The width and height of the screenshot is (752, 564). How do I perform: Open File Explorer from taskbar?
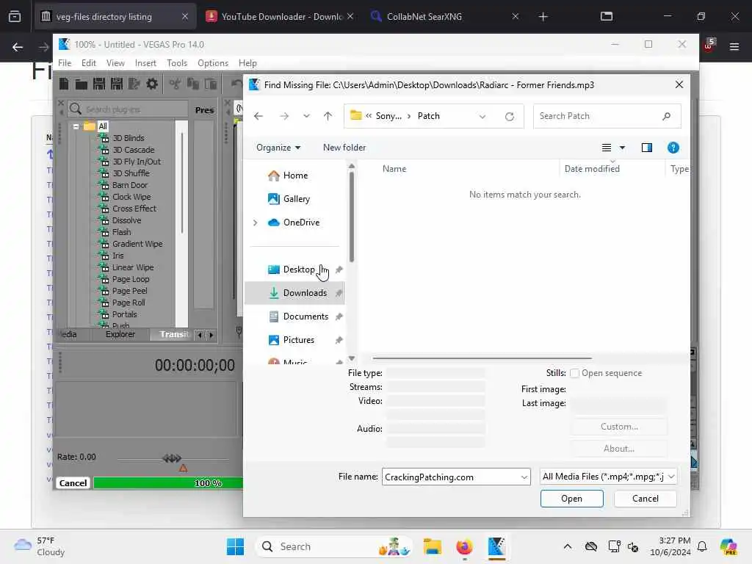pyautogui.click(x=432, y=546)
